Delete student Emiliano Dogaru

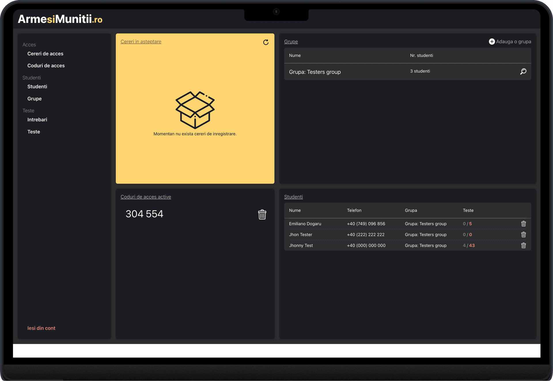(x=523, y=224)
